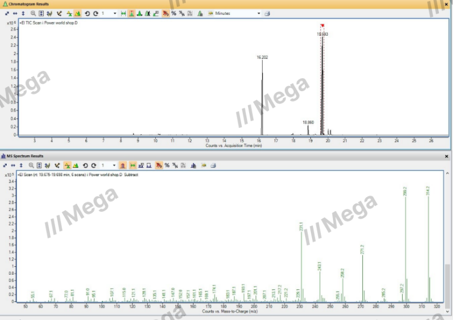Print the Chromatogram Results pane
Image resolution: width=453 pixels, height=320 pixels.
click(x=267, y=13)
